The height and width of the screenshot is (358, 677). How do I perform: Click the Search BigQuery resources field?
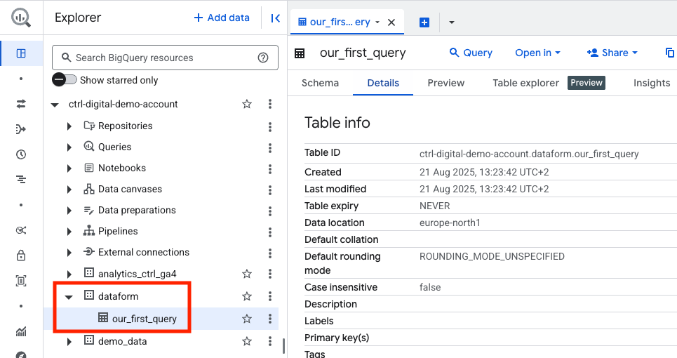[x=165, y=58]
